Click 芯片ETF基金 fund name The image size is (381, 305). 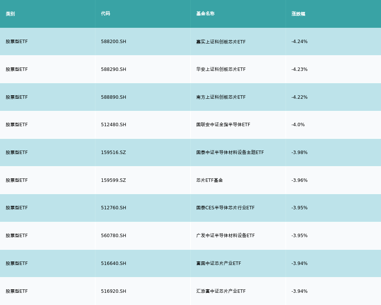tap(210, 180)
